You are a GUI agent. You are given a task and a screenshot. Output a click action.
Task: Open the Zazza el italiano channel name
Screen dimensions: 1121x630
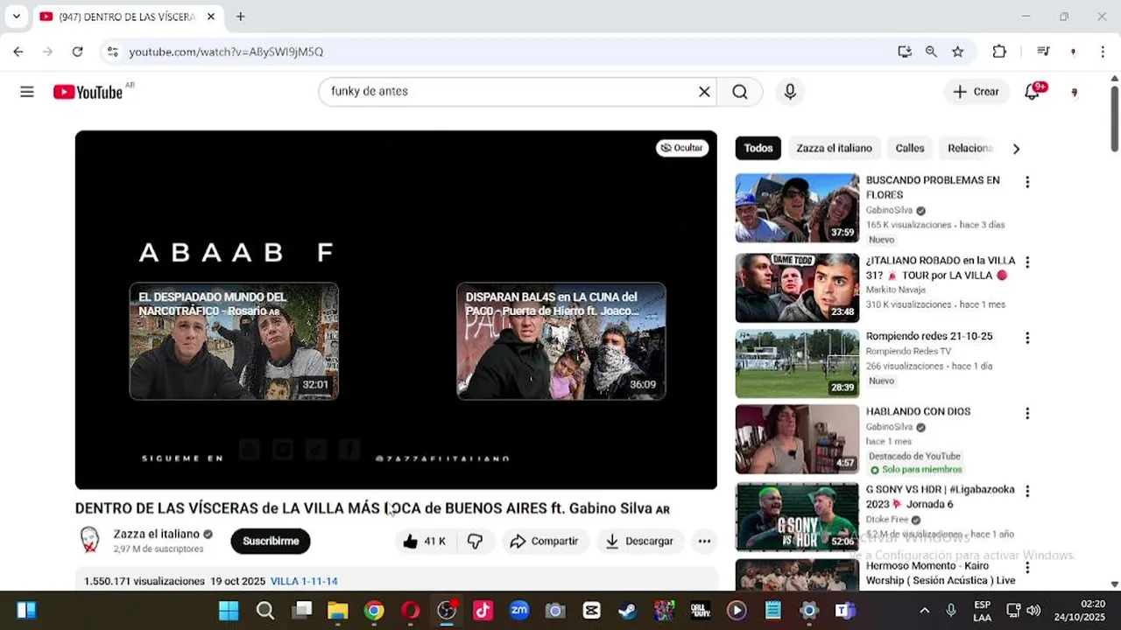157,534
